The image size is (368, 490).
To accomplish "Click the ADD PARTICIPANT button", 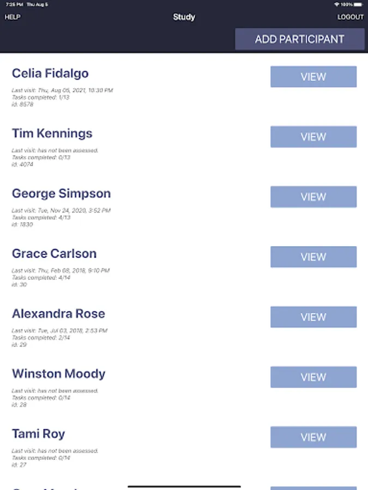I will (x=299, y=39).
